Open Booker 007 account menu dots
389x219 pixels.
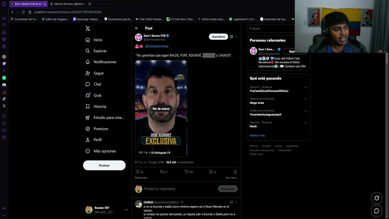click(126, 210)
